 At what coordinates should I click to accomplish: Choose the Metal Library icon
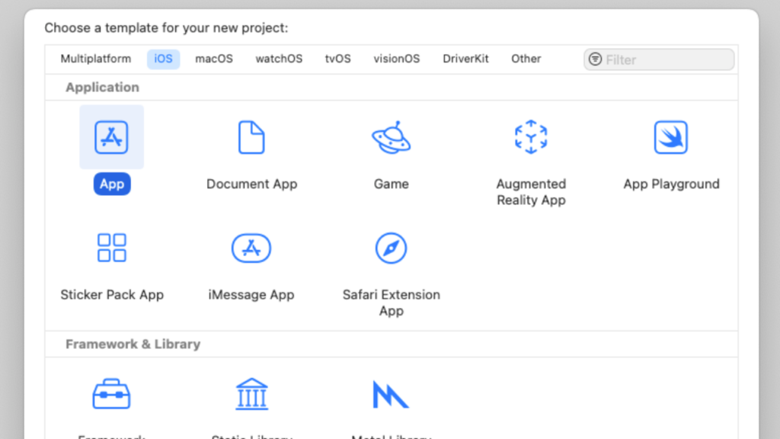(391, 394)
